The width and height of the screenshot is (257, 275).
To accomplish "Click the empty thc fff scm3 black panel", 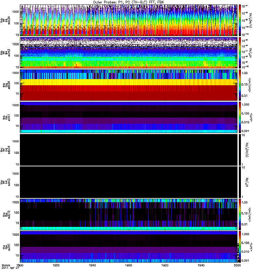I will point(129,182).
